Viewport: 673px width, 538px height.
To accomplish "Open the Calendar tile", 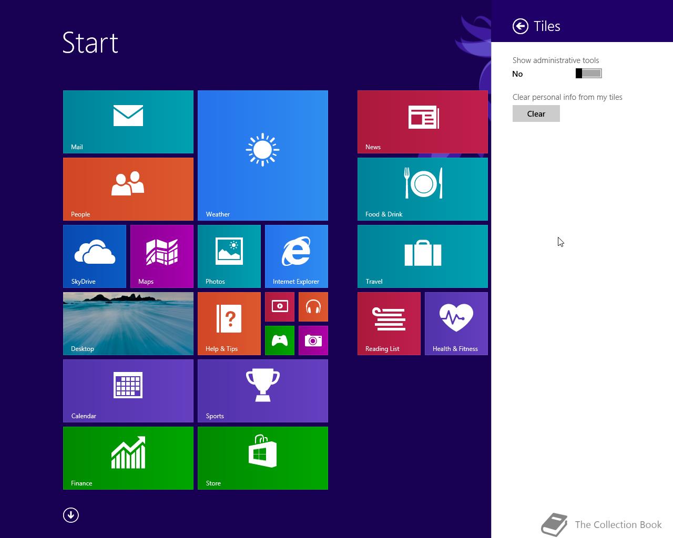I will coord(128,391).
